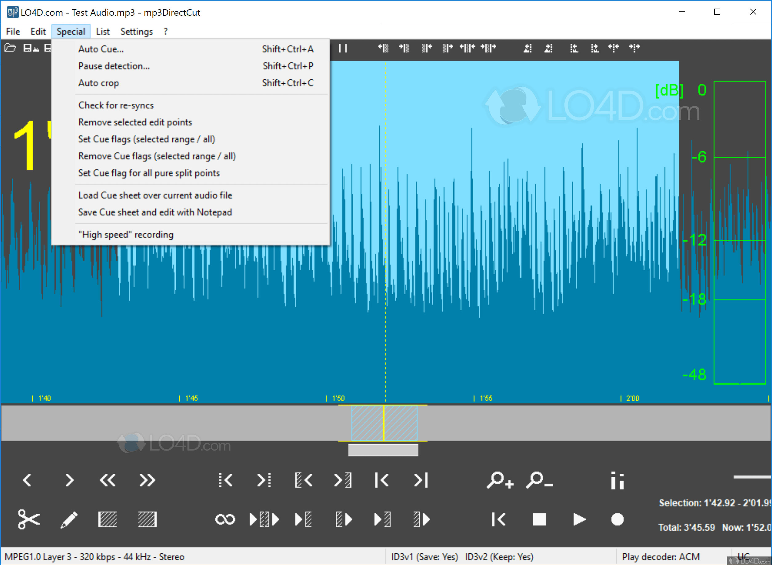Click the Pause icon in the top toolbar
Viewport: 772px width, 565px height.
343,48
